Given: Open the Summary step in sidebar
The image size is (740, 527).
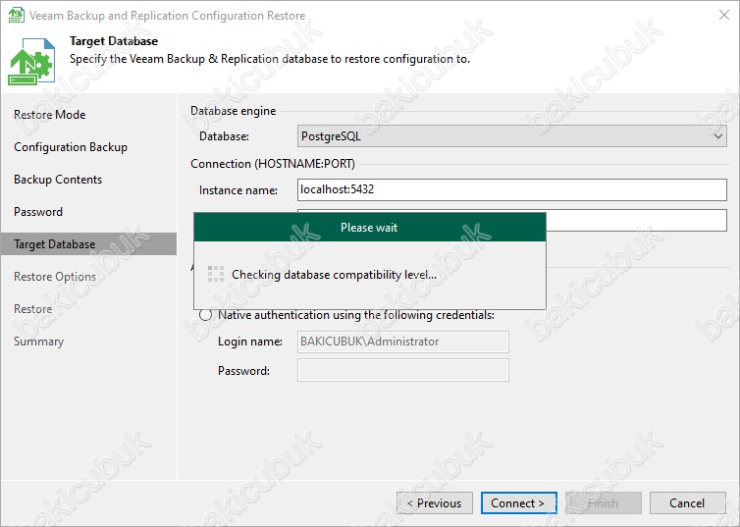Looking at the screenshot, I should [x=38, y=342].
